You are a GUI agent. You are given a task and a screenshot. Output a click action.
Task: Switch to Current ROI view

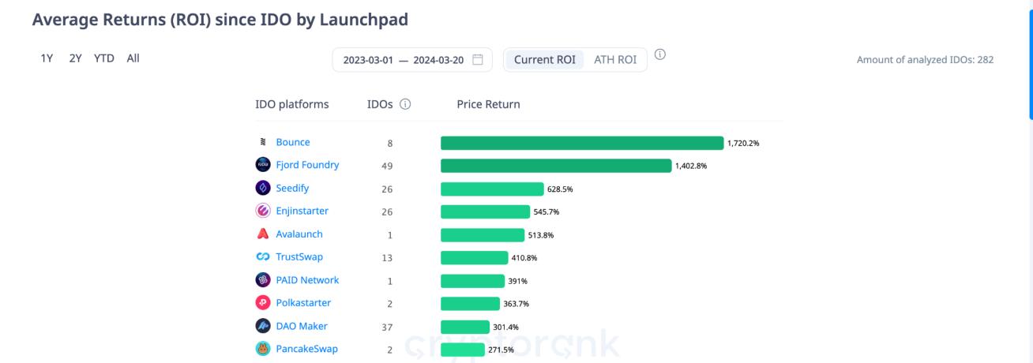coord(545,59)
